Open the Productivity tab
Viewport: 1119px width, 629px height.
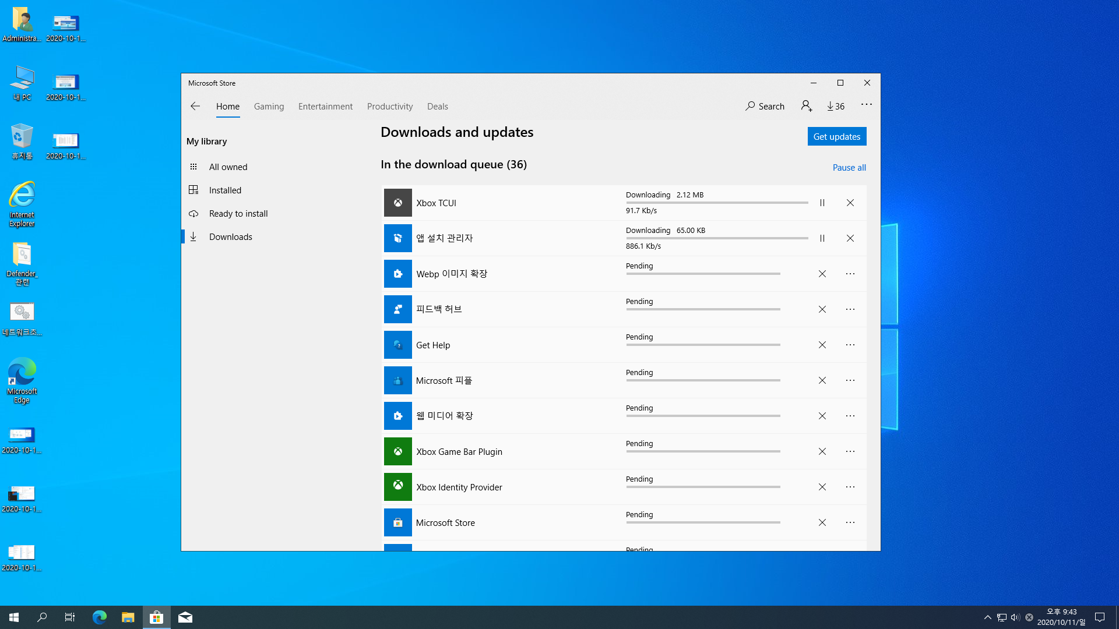tap(389, 106)
